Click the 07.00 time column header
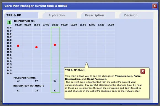 pyautogui.click(x=46, y=25)
